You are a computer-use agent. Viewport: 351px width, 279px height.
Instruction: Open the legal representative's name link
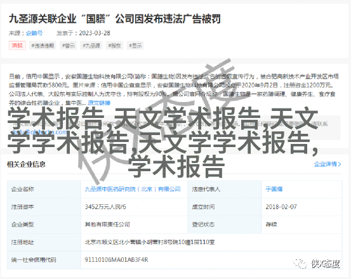(x=274, y=189)
